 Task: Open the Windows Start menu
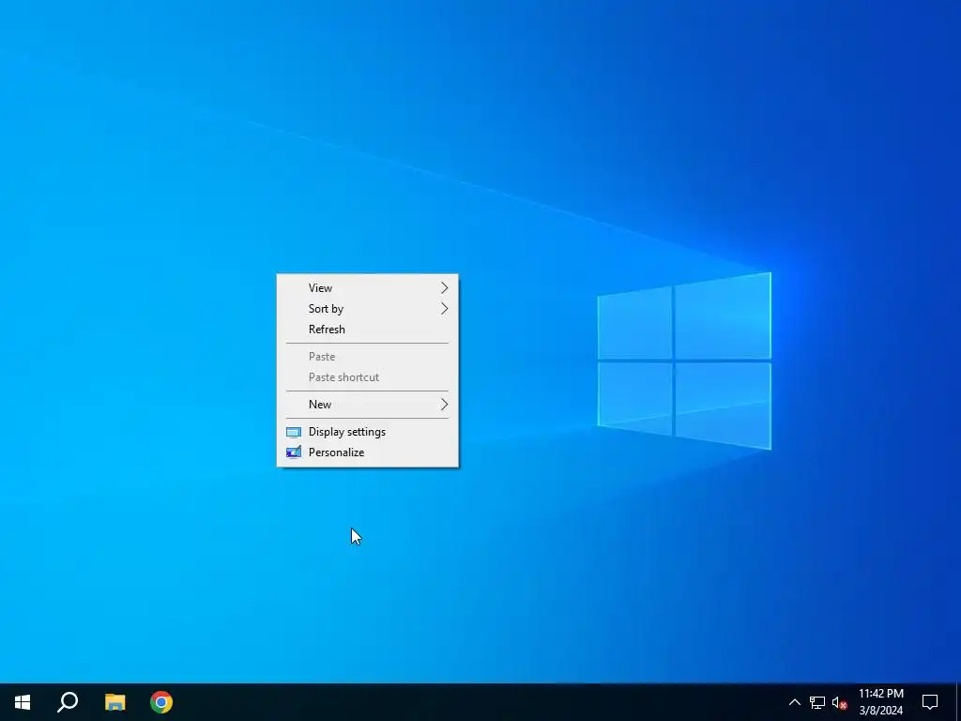tap(23, 702)
